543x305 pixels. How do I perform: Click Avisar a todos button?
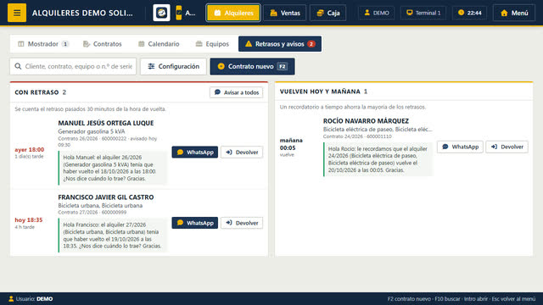point(236,92)
